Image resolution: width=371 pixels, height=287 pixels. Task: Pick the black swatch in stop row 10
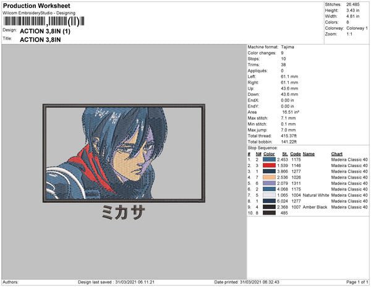coord(269,213)
